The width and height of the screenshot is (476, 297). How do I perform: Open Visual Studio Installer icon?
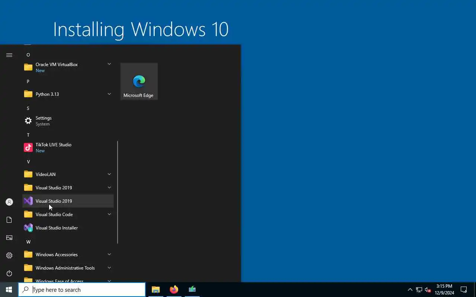coord(28,228)
